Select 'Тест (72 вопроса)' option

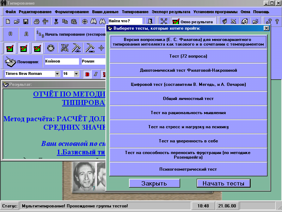point(188,56)
